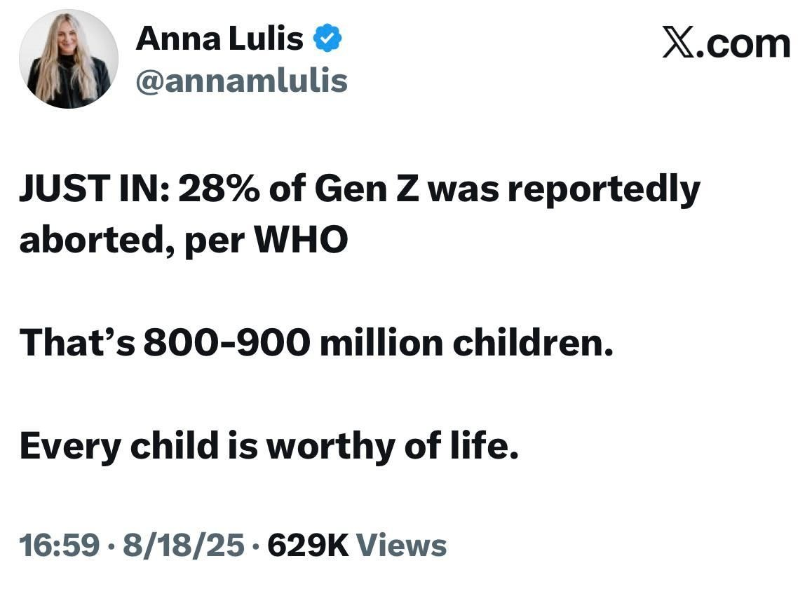The width and height of the screenshot is (812, 596).
Task: Open Anna Lulis profile avatar photo
Action: click(69, 59)
